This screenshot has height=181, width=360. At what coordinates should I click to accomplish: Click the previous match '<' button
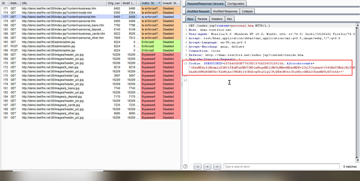[x=198, y=167]
